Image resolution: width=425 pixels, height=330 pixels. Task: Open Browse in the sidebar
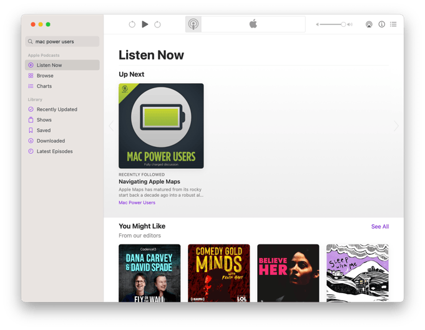62,76
